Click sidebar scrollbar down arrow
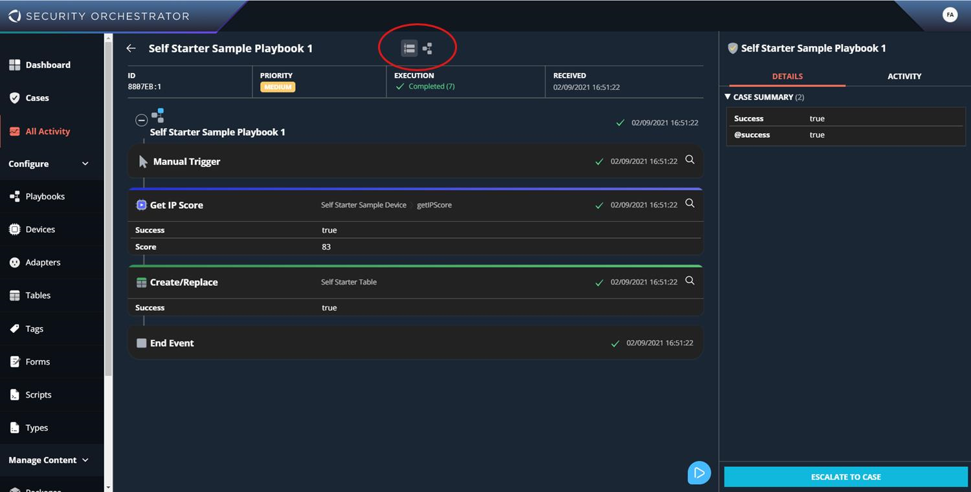Image resolution: width=971 pixels, height=492 pixels. click(109, 487)
